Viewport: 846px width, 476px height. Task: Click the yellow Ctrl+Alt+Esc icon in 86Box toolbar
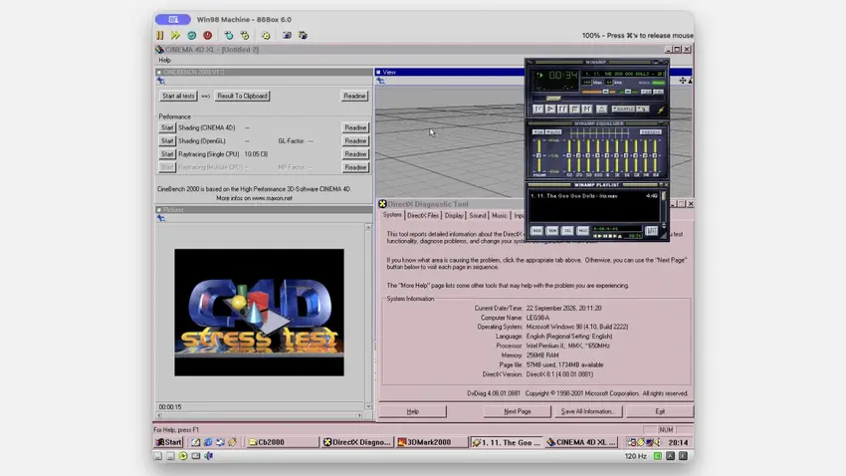[x=245, y=35]
